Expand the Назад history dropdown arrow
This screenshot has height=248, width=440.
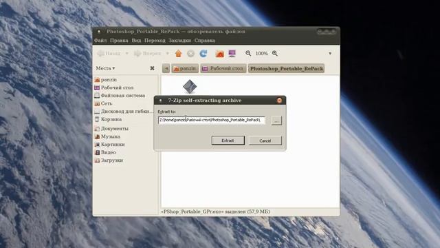tap(126, 54)
